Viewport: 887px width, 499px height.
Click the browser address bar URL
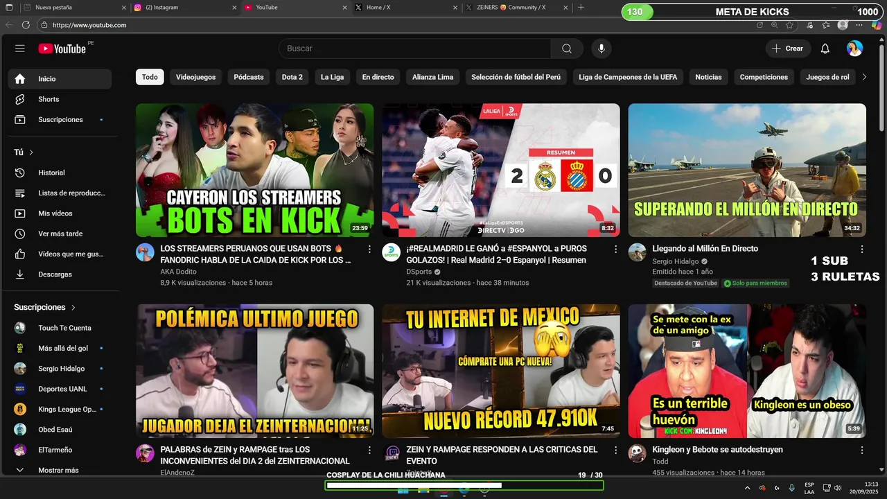click(x=89, y=25)
